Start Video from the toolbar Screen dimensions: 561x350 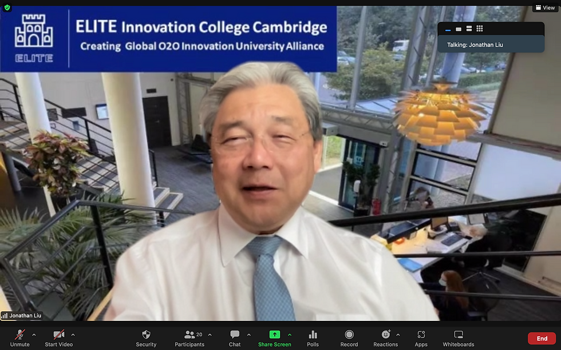click(x=58, y=338)
